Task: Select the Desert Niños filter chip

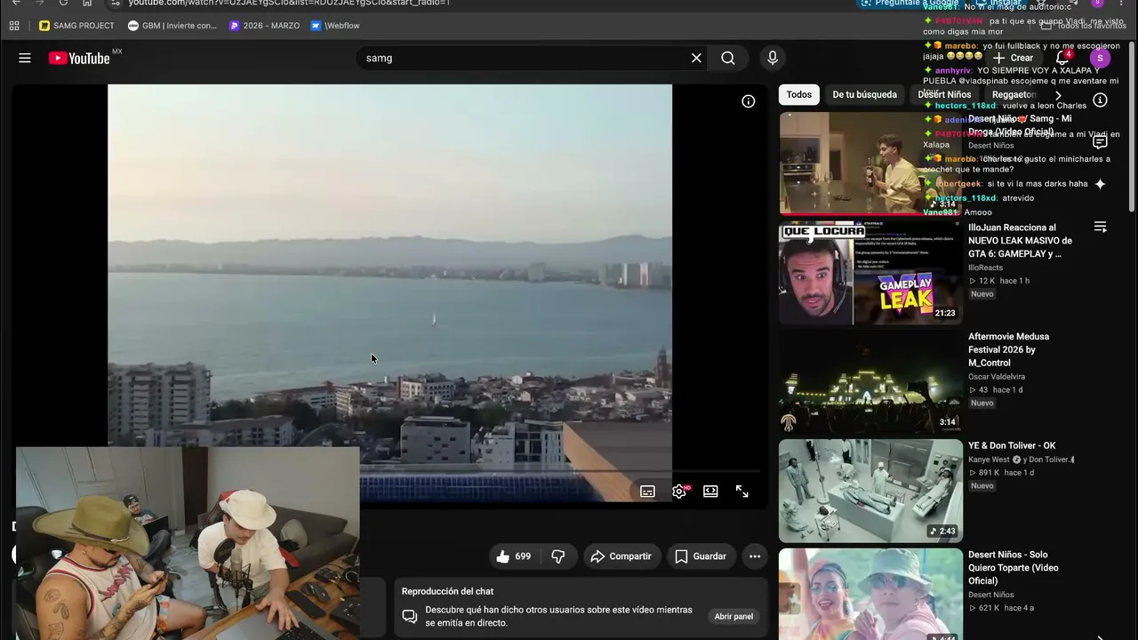Action: coord(944,94)
